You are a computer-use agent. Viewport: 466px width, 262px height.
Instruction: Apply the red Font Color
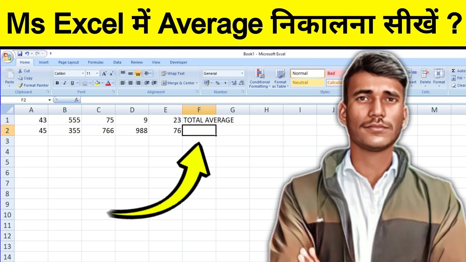pyautogui.click(x=108, y=83)
